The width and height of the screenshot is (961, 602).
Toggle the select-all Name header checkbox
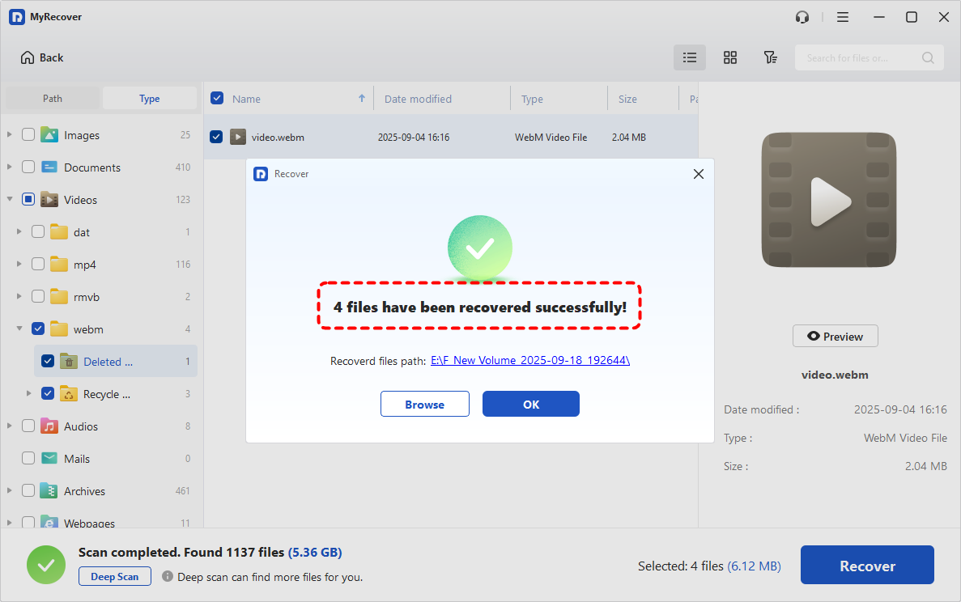pos(216,98)
